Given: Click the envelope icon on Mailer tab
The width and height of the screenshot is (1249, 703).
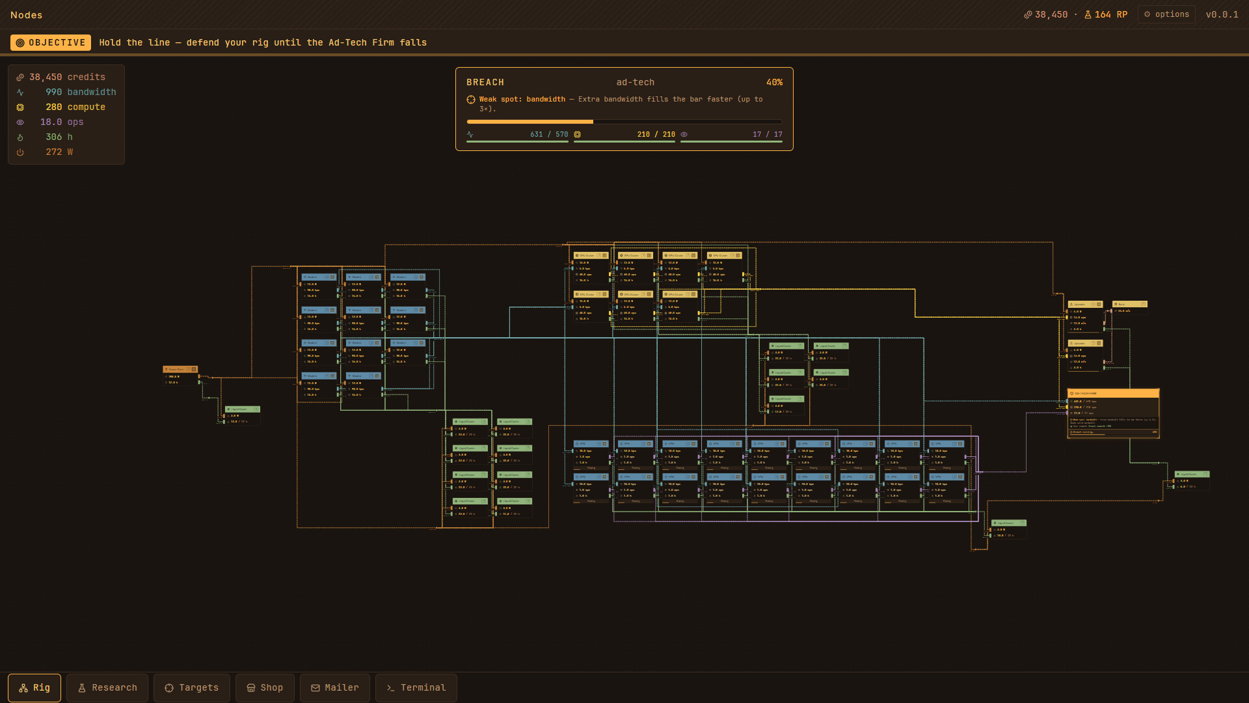Looking at the screenshot, I should tap(316, 688).
